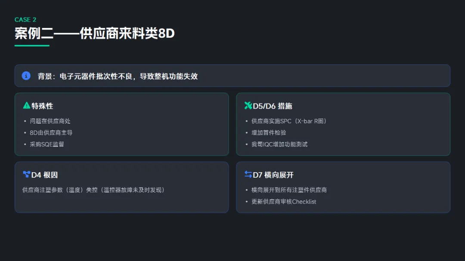Click the D4 根因 heading

pos(44,175)
